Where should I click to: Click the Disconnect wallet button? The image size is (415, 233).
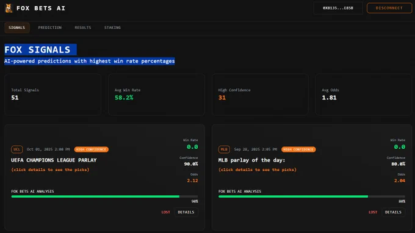pos(389,8)
